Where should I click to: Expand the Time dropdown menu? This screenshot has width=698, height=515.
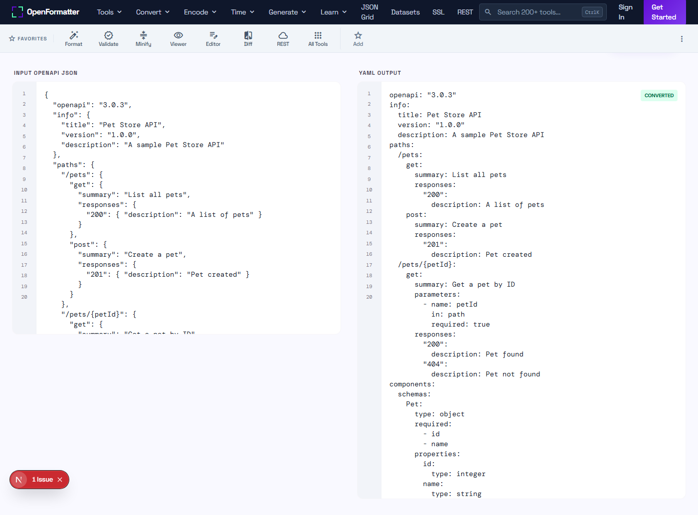click(242, 12)
